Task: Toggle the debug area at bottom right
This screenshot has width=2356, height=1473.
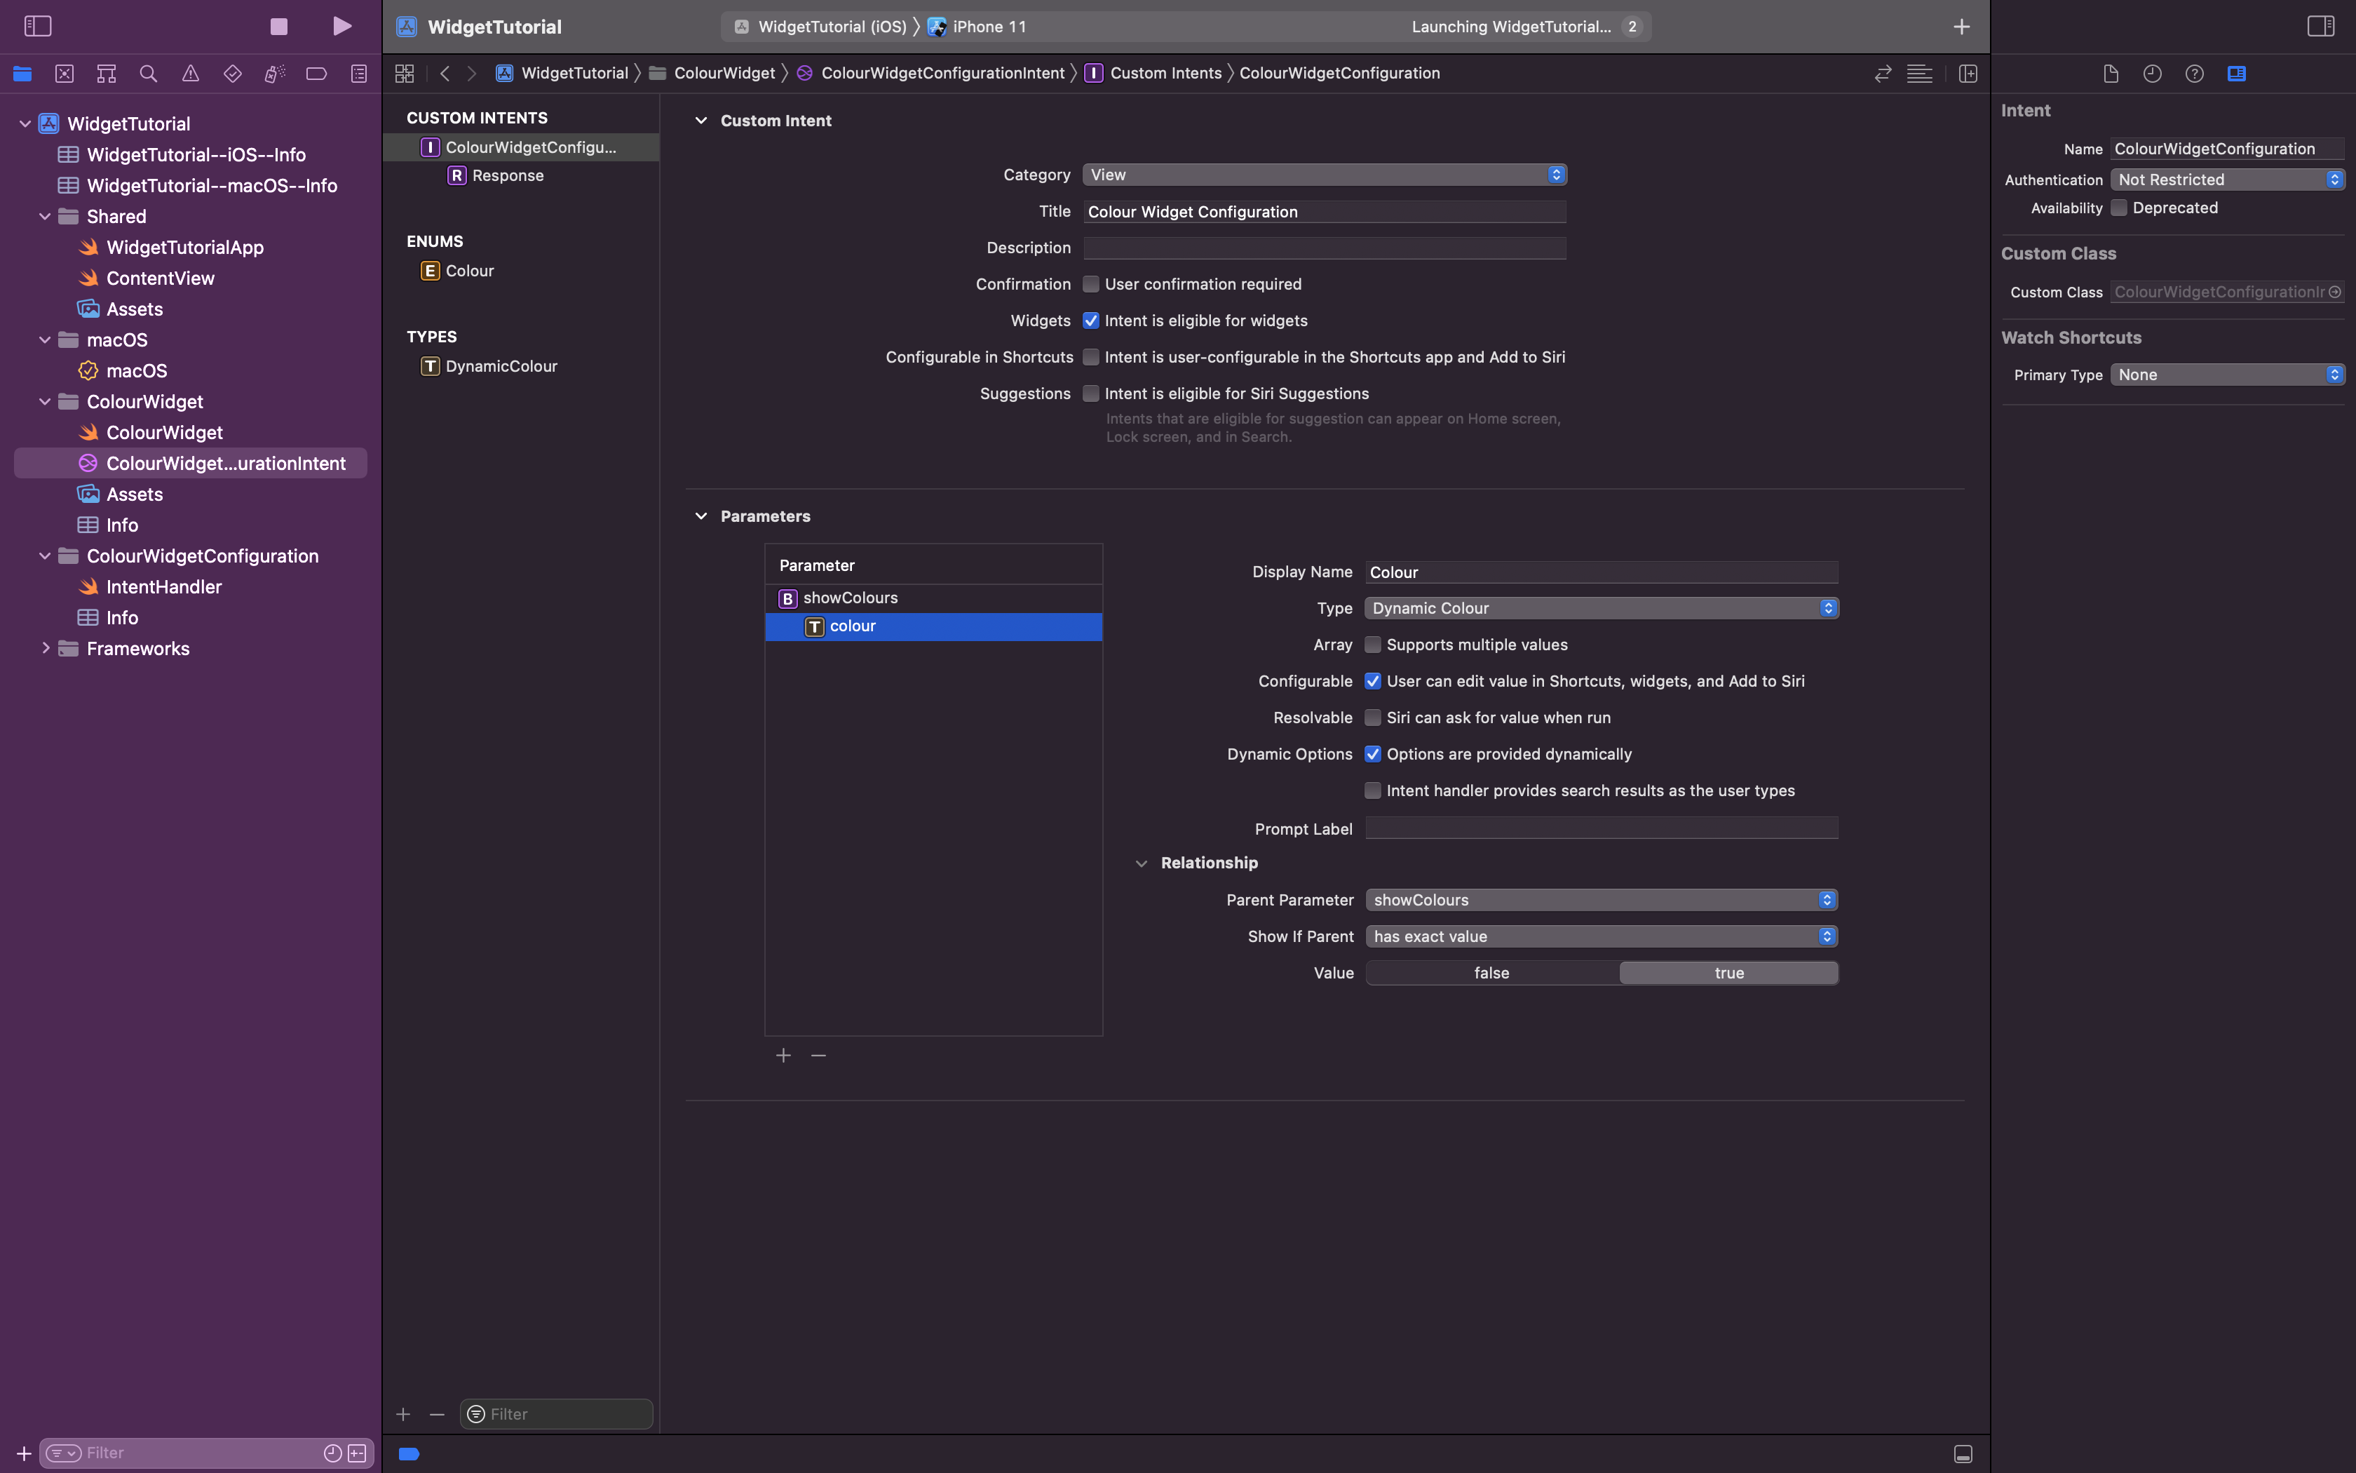Action: pos(1963,1453)
